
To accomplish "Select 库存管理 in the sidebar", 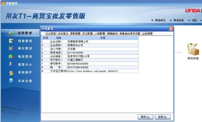I will pyautogui.click(x=25, y=48).
